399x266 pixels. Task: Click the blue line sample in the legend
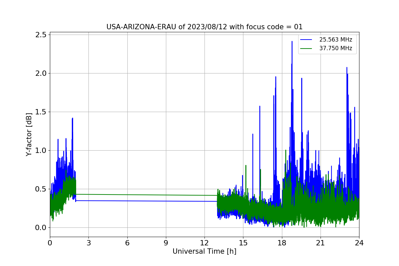point(306,40)
